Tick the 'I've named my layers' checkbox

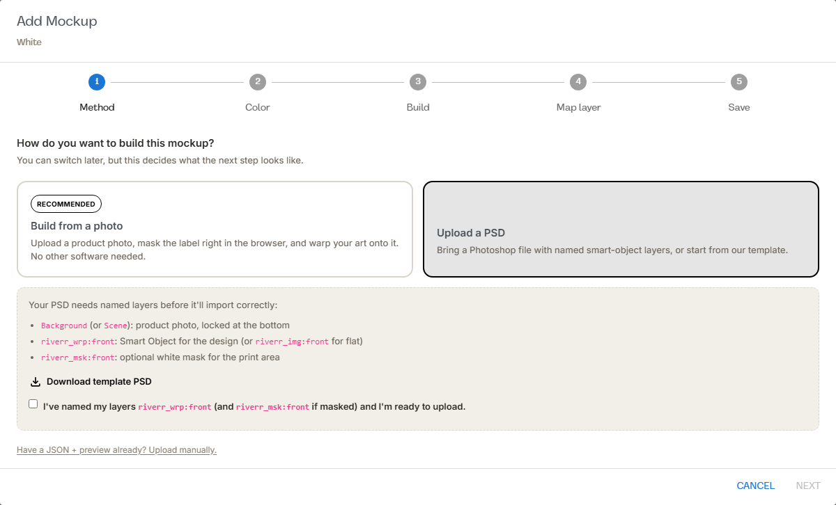tap(33, 403)
